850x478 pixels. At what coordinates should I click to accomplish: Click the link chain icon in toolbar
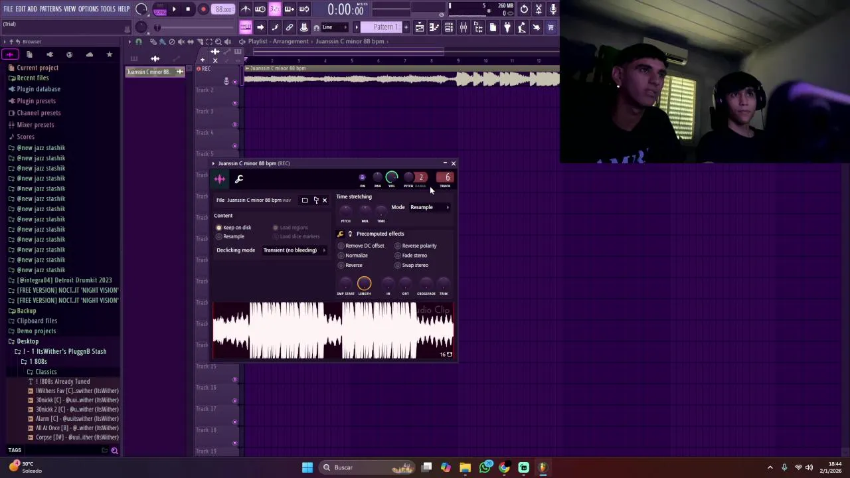[290, 27]
